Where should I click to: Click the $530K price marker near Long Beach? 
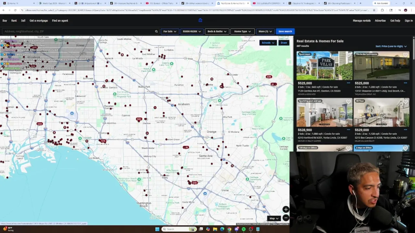pyautogui.click(x=40, y=124)
